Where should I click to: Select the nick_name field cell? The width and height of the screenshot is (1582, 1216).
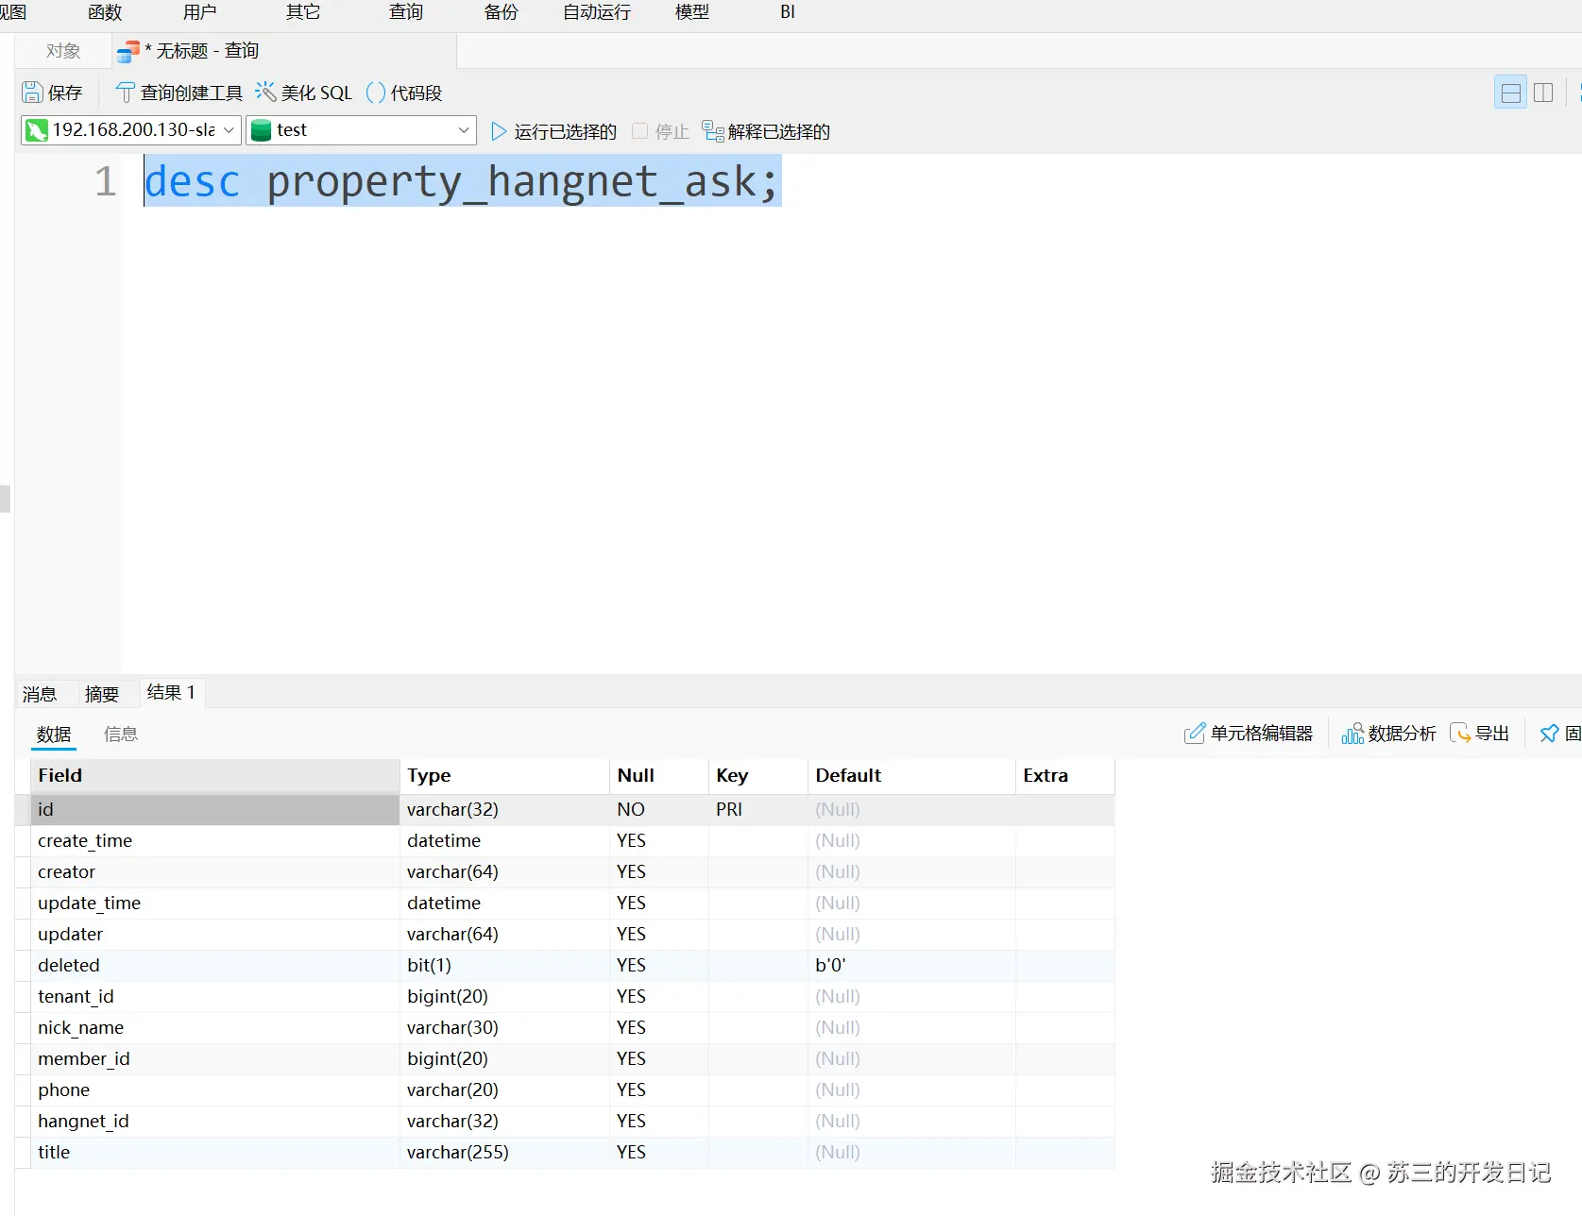pyautogui.click(x=214, y=1027)
